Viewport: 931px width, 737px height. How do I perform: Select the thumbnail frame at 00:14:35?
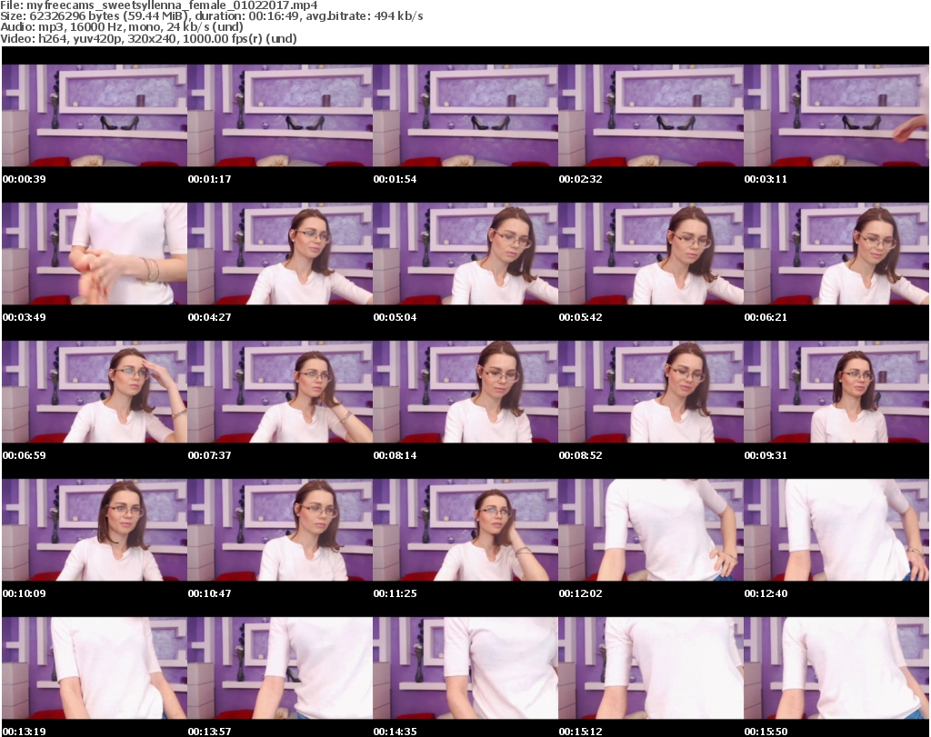click(465, 668)
